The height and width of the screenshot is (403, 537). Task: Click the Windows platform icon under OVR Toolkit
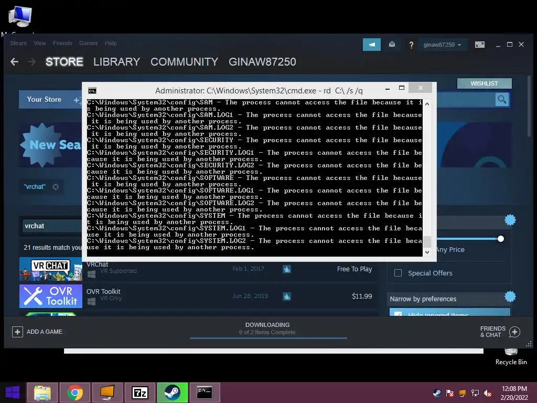point(91,302)
